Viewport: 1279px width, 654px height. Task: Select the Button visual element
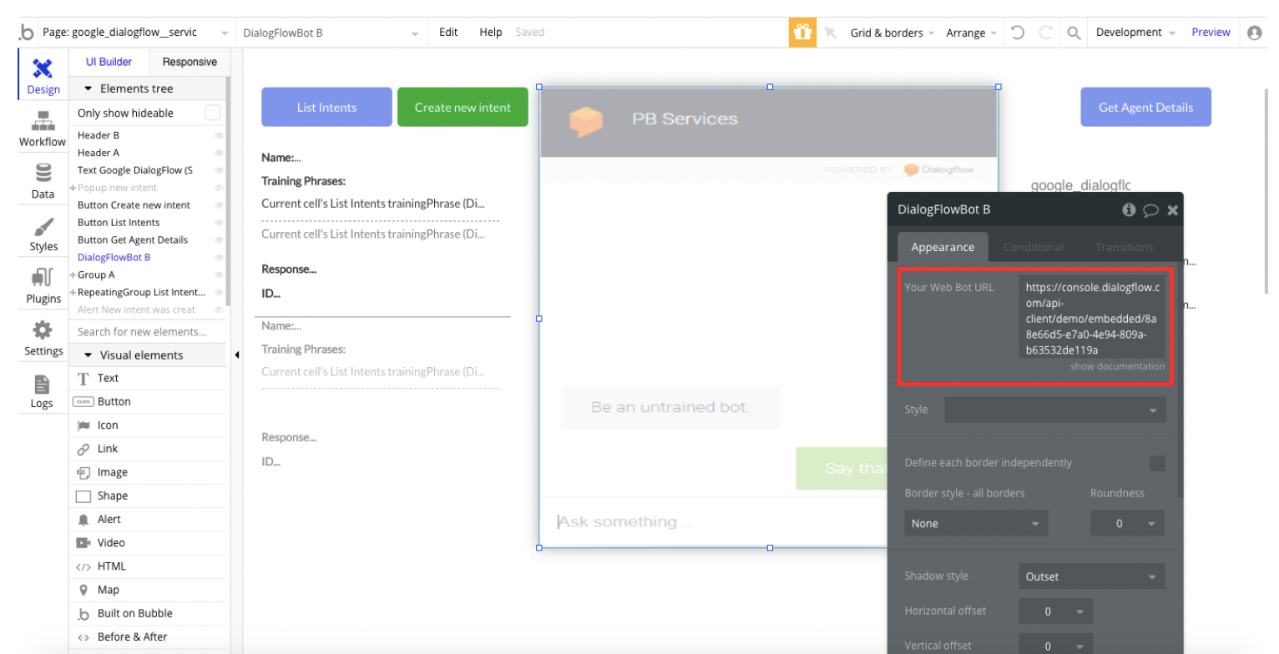147,401
